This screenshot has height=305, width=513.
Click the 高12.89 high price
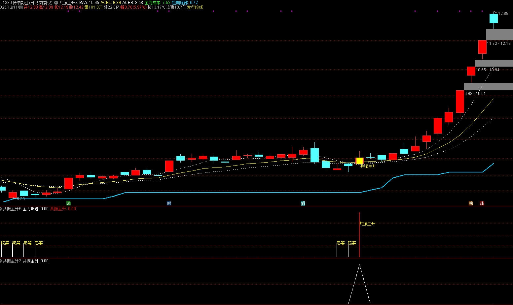click(46, 7)
